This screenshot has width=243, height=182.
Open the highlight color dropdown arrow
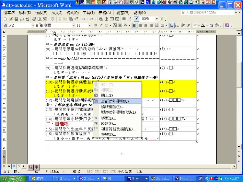pyautogui.click(x=199, y=25)
